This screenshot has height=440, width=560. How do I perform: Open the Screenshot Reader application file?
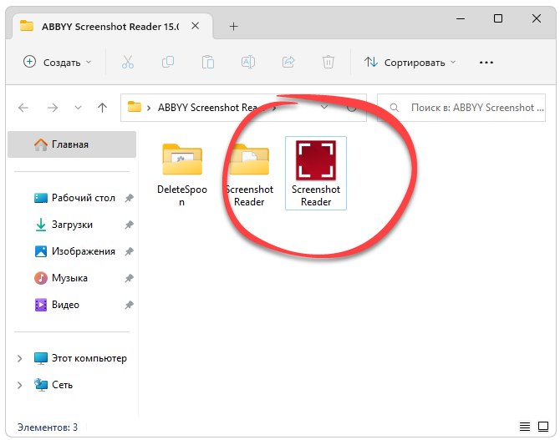tap(316, 173)
